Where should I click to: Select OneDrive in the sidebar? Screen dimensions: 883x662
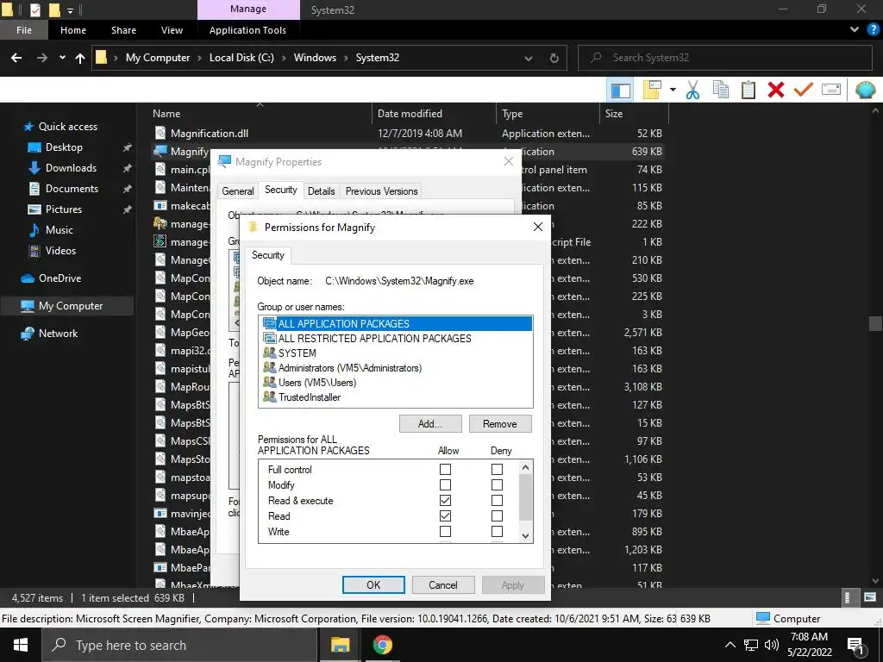tap(59, 278)
